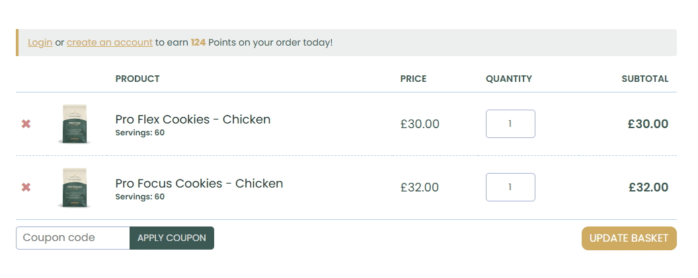
Task: Click the Price column header
Action: click(413, 79)
